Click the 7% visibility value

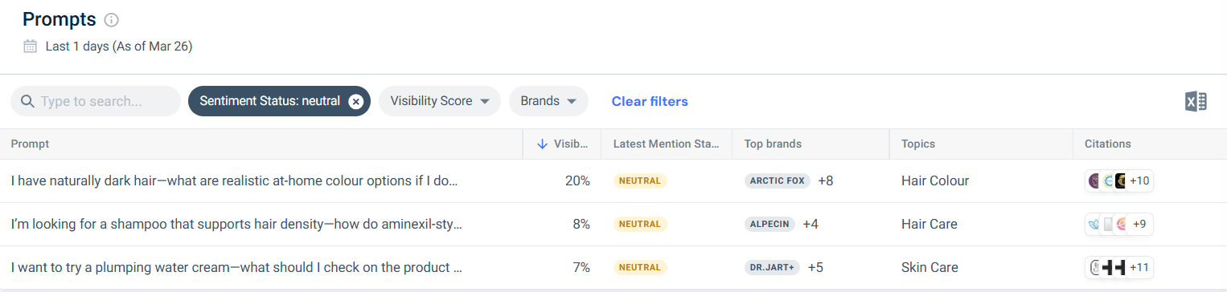[x=581, y=268]
